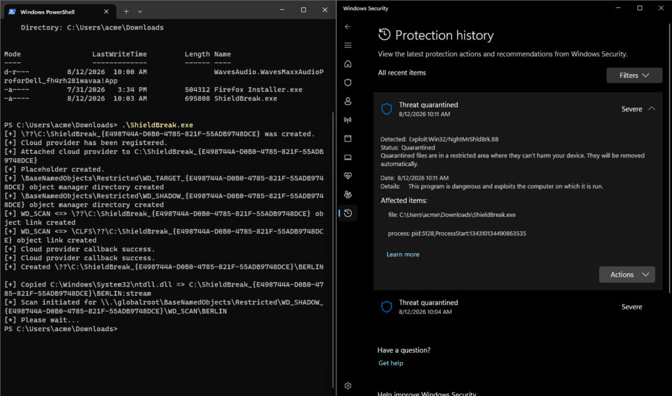The width and height of the screenshot is (672, 396).
Task: Click detected name Exploit:Win32/NghtMrShldBrk.BB
Action: [x=453, y=139]
